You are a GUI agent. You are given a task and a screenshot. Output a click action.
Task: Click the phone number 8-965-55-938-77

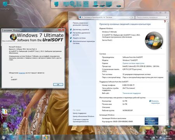[x=128, y=85]
